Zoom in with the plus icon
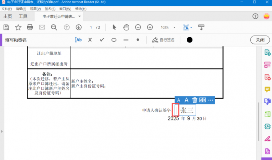This screenshot has width=272, height=160. point(150,27)
